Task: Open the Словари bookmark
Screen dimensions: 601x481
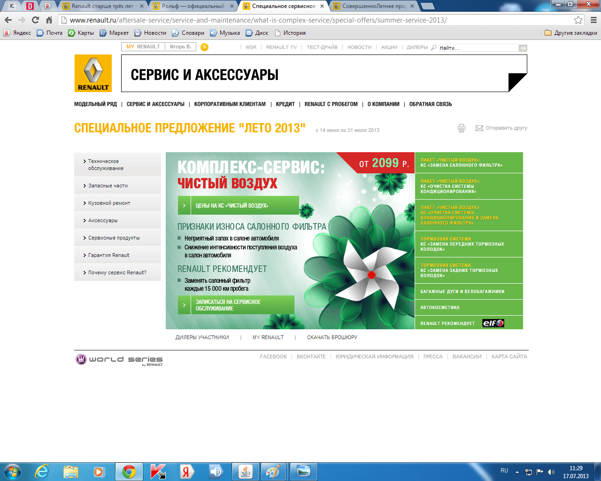Action: (188, 33)
